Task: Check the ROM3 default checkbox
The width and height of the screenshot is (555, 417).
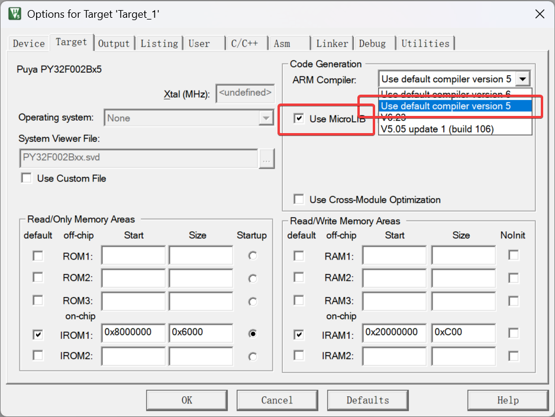Action: tap(38, 300)
